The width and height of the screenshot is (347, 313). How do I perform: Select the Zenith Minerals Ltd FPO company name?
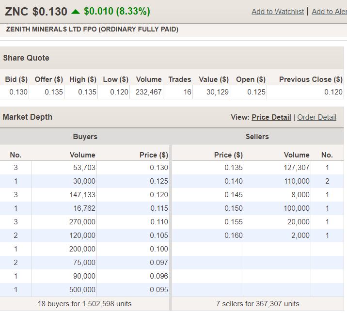coord(92,29)
